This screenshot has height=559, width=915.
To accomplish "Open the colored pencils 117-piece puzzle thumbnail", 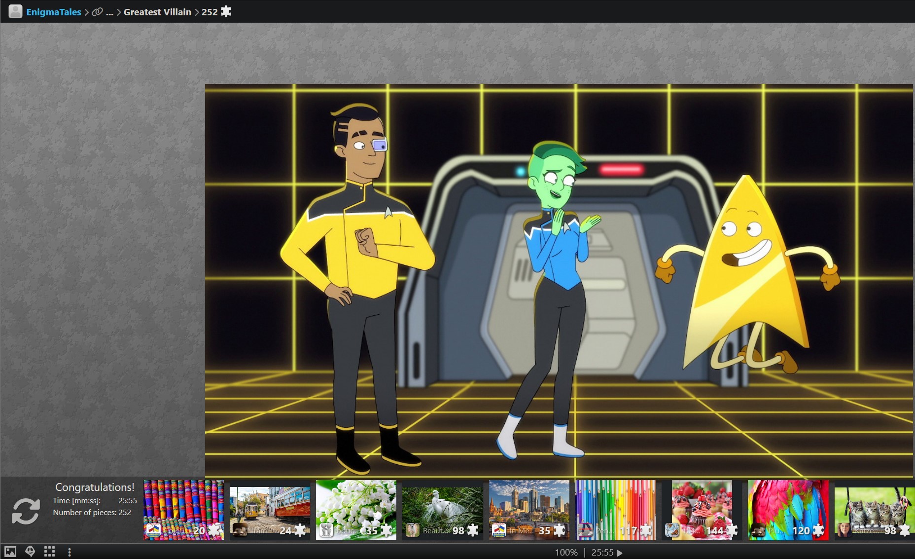I will coord(615,510).
